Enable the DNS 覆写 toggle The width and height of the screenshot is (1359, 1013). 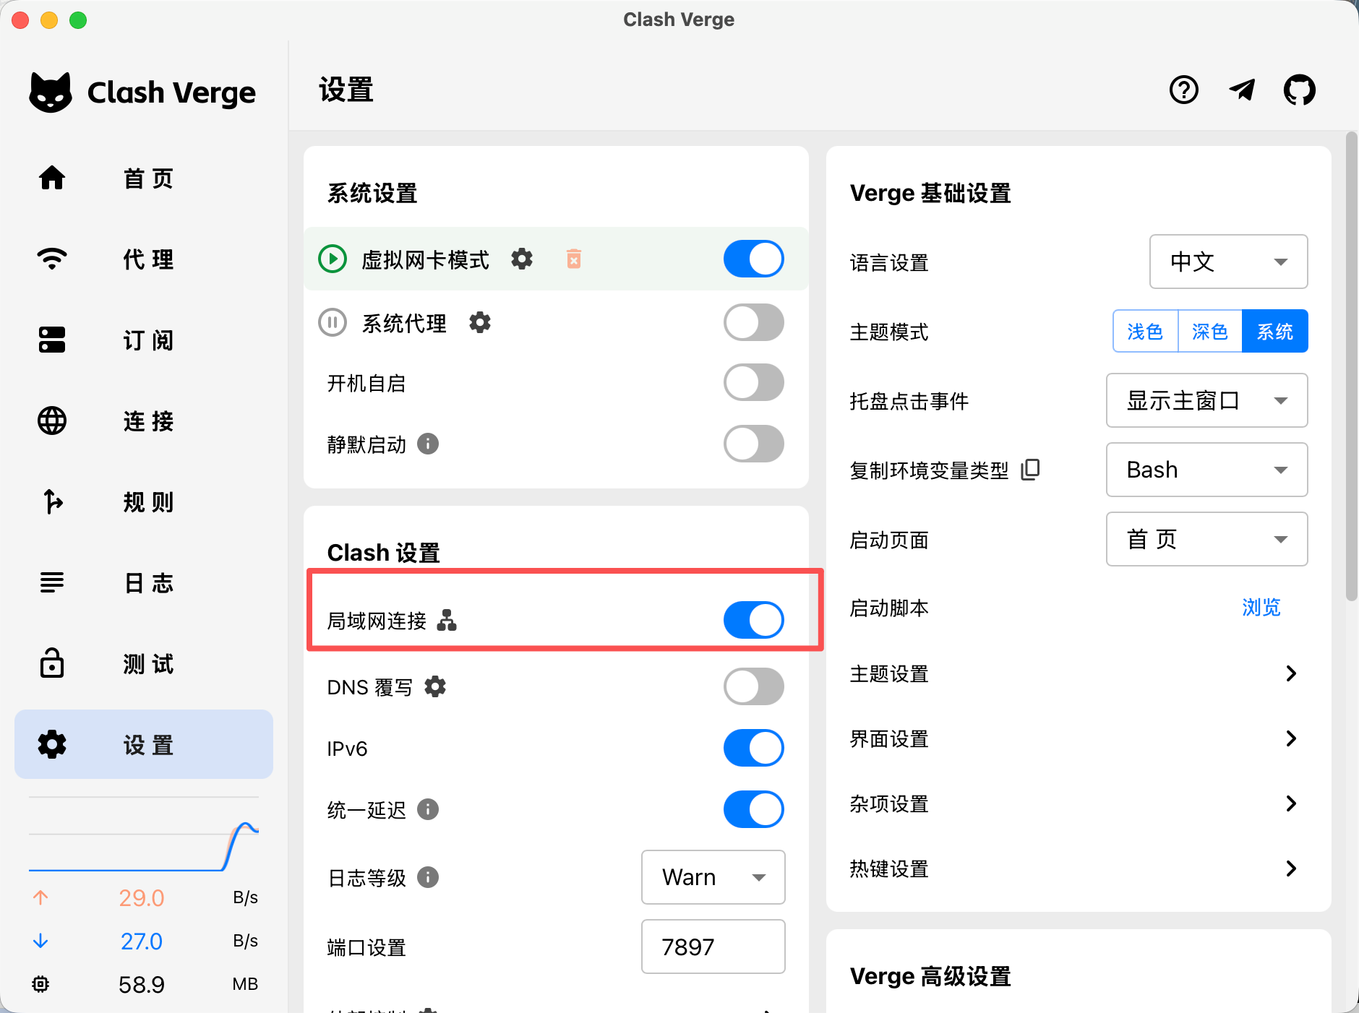coord(754,686)
